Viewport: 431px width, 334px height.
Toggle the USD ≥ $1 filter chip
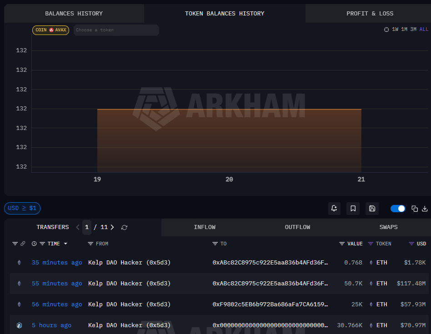(22, 208)
